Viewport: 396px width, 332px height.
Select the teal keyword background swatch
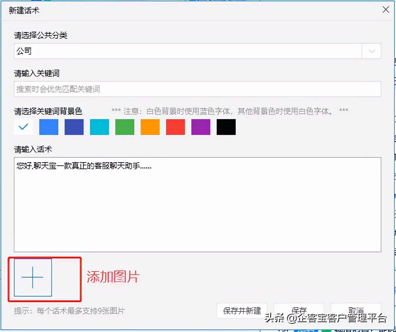point(99,127)
